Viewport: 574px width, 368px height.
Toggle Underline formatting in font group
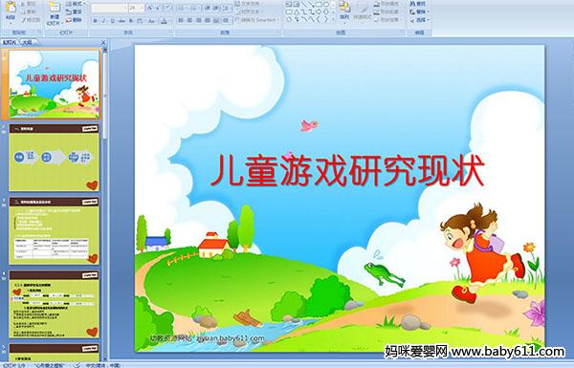[112, 21]
